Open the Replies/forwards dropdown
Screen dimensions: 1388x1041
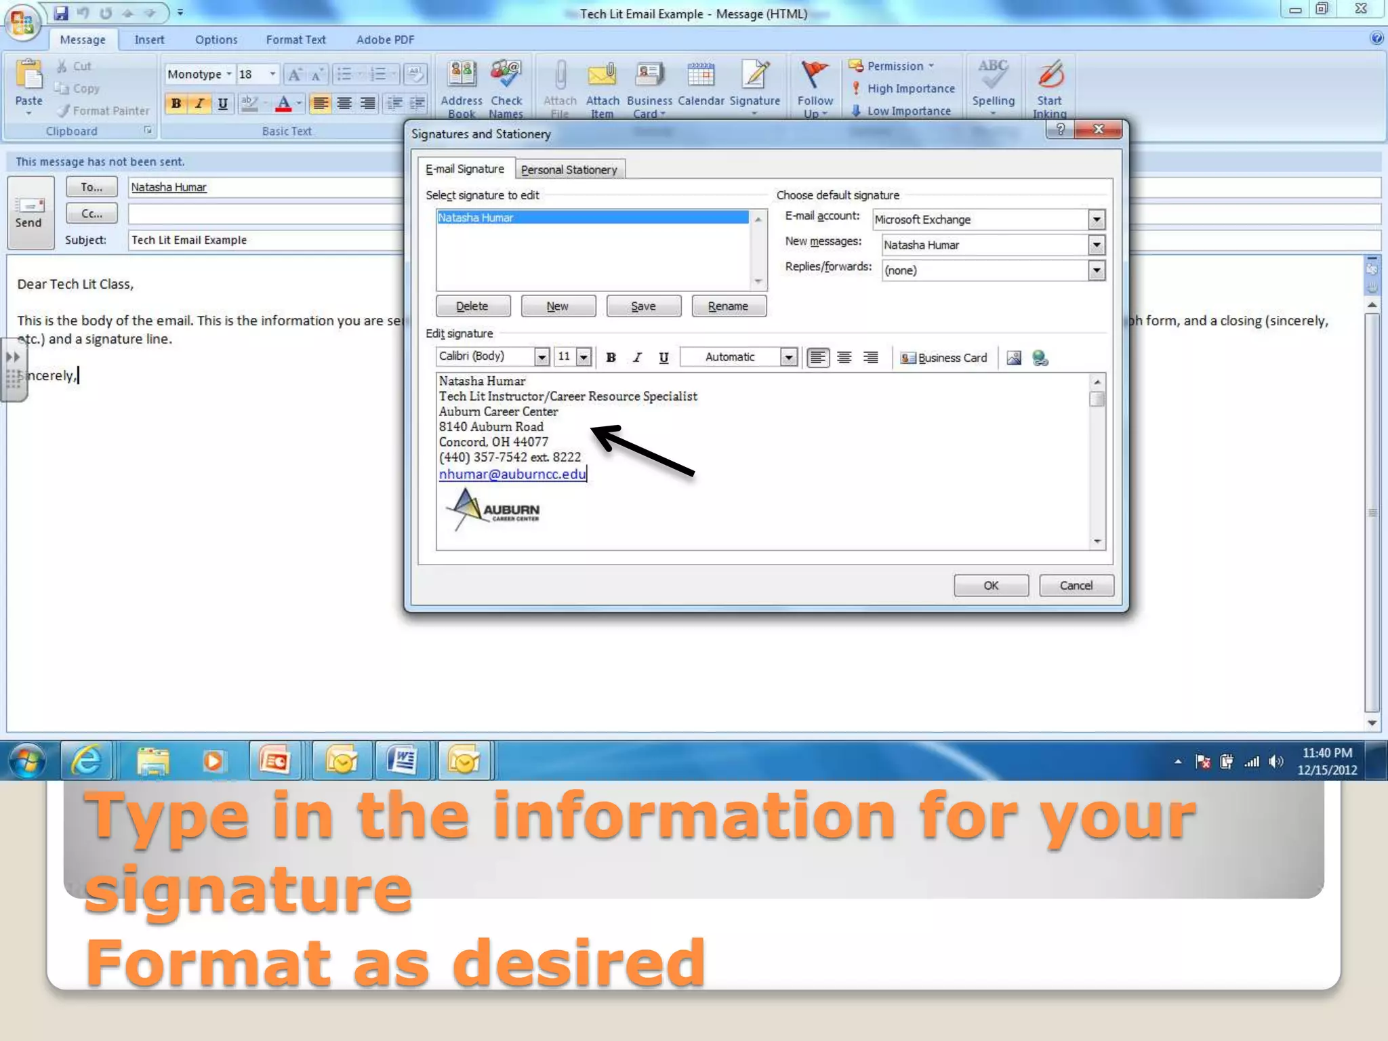pyautogui.click(x=1096, y=270)
